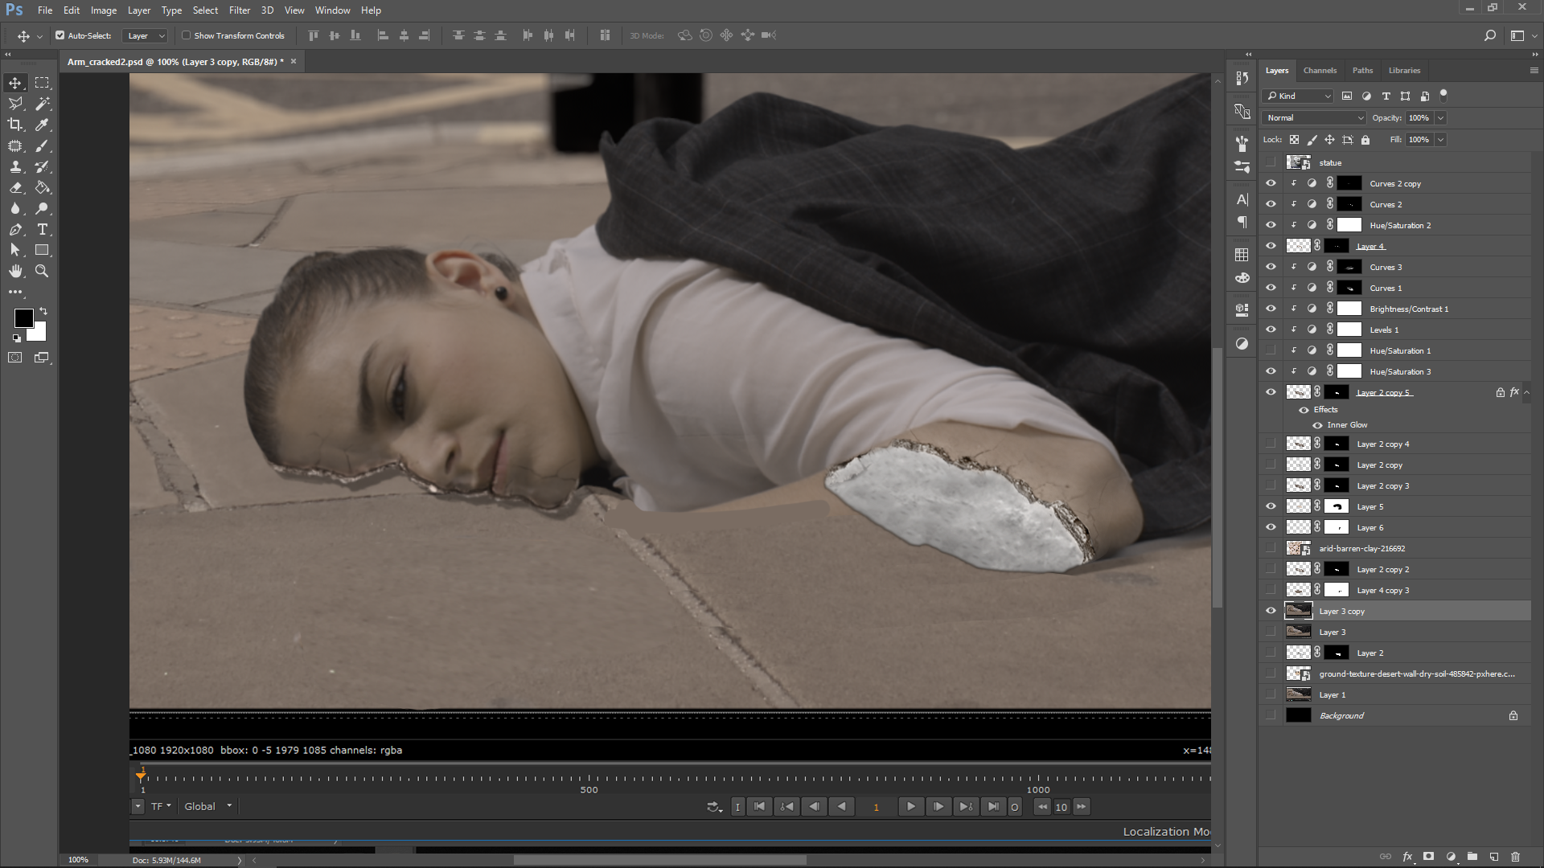The image size is (1544, 868).
Task: Open the search icon in the options bar
Action: click(1489, 35)
